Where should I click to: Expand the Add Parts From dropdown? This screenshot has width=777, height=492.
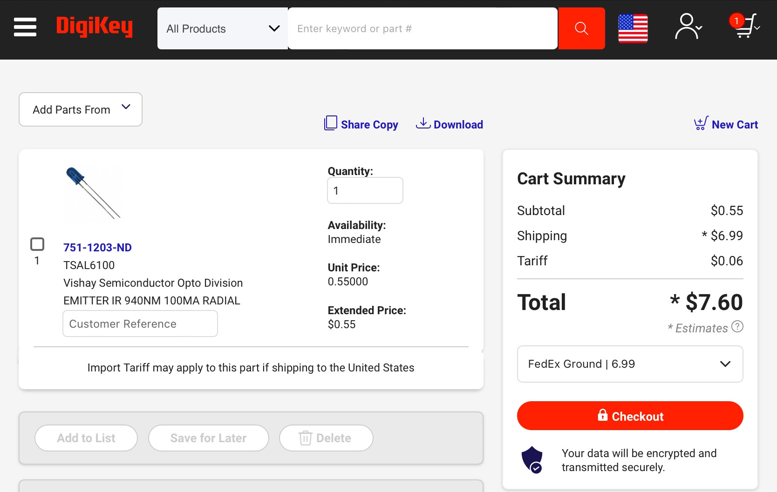[x=81, y=109]
